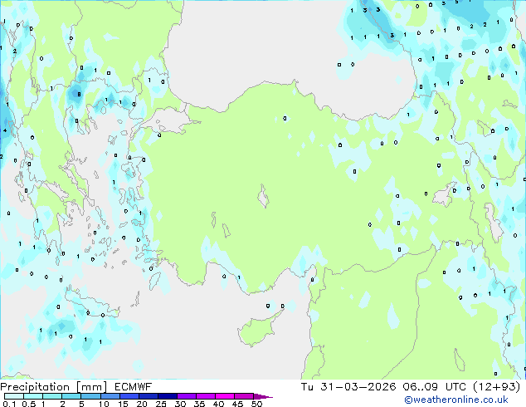Image resolution: width=526 pixels, height=407 pixels.
Task: Click the 40–45 mm pink legend box
Action: 225,396
